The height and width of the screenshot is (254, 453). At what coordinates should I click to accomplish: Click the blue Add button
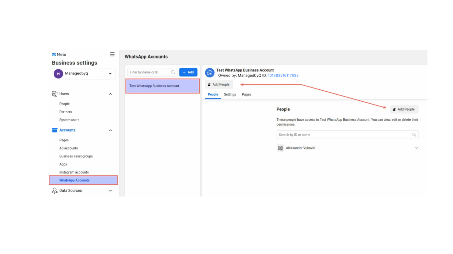point(188,72)
